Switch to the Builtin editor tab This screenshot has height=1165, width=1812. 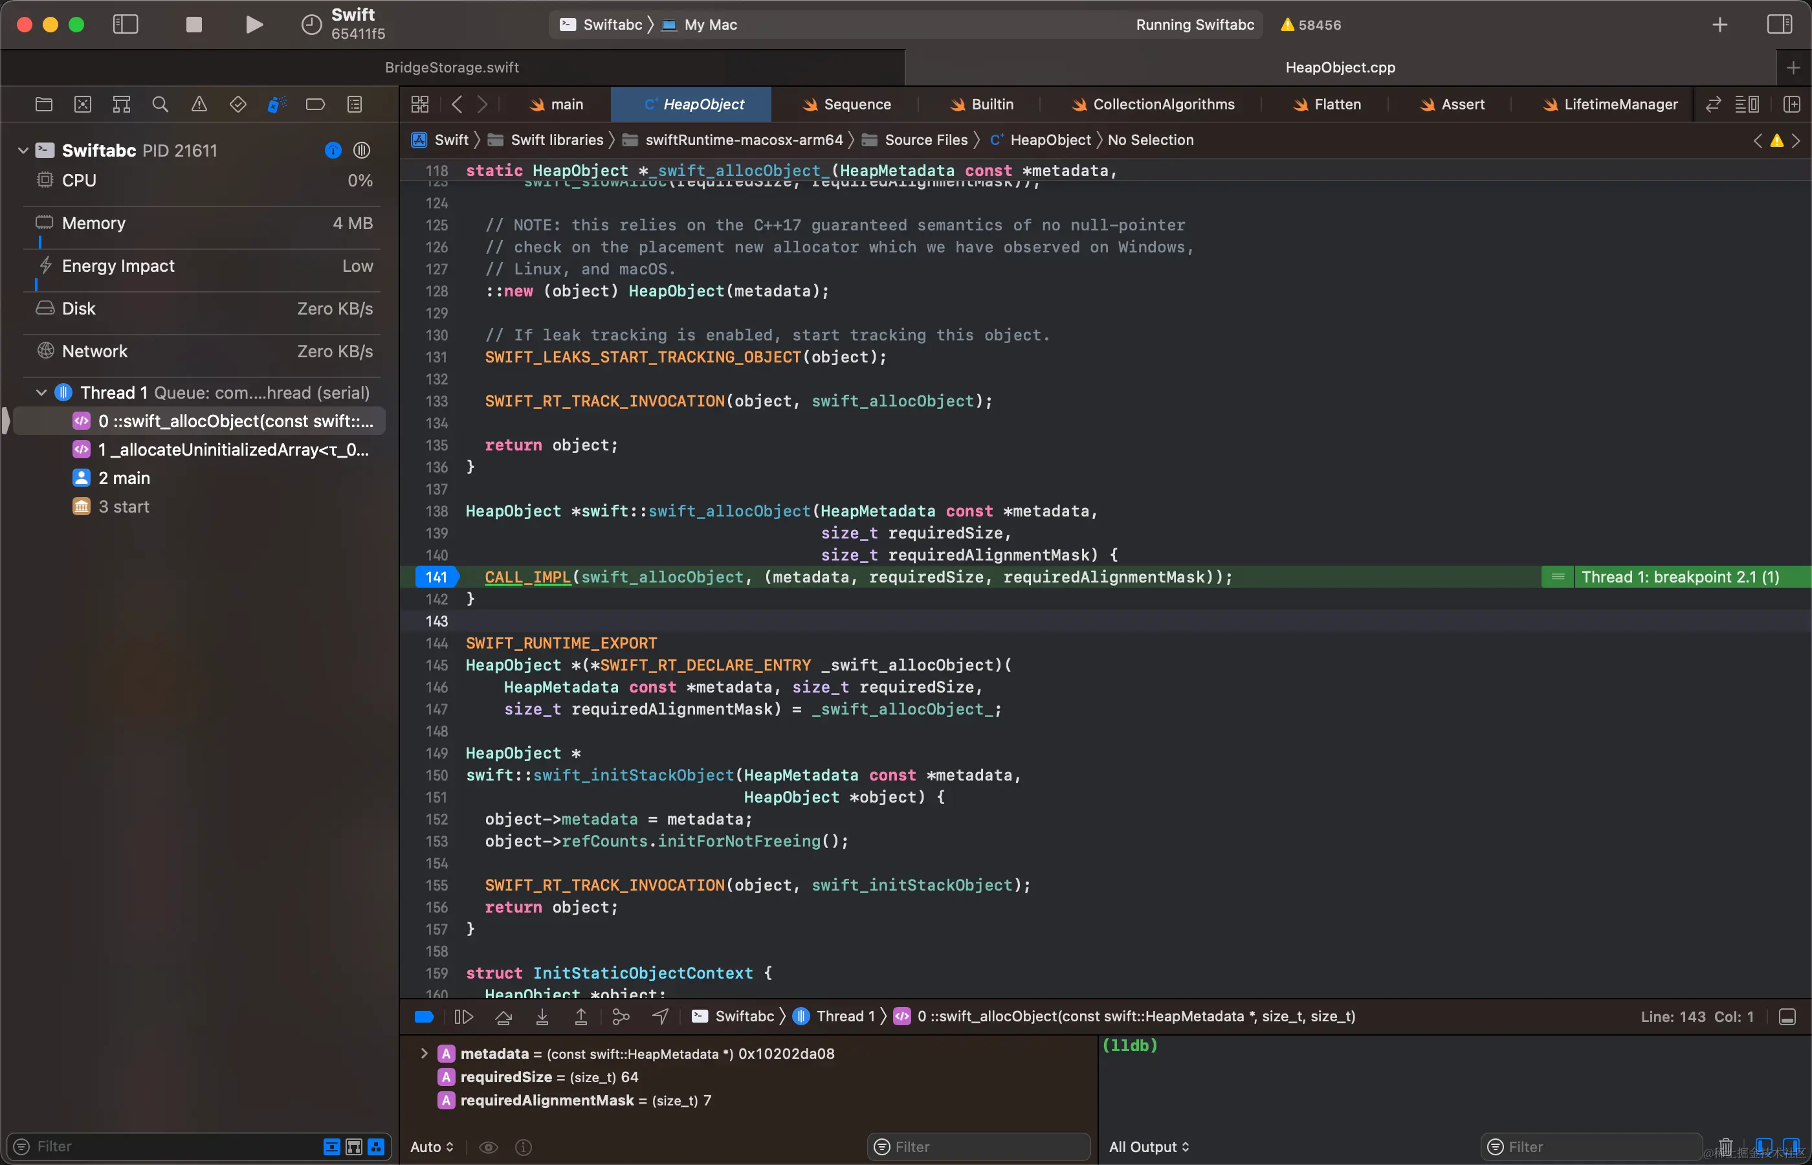981,104
